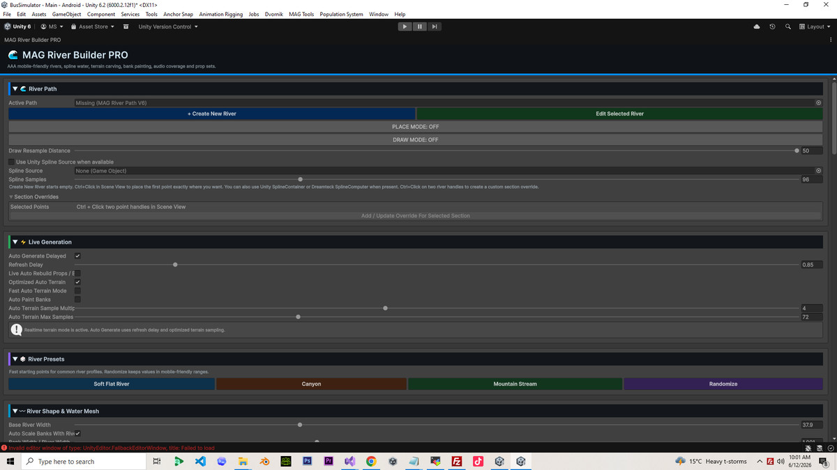The height and width of the screenshot is (470, 837).
Task: Toggle PLACE MODE: OFF button
Action: point(416,127)
